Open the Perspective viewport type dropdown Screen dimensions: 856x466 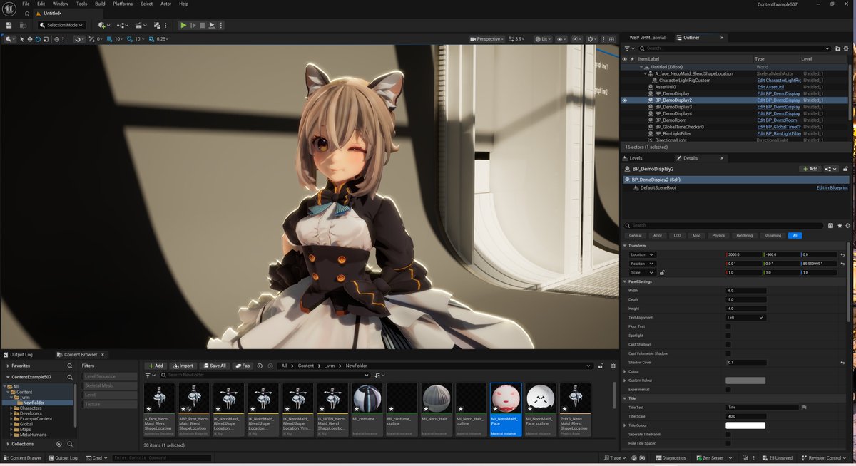[488, 39]
